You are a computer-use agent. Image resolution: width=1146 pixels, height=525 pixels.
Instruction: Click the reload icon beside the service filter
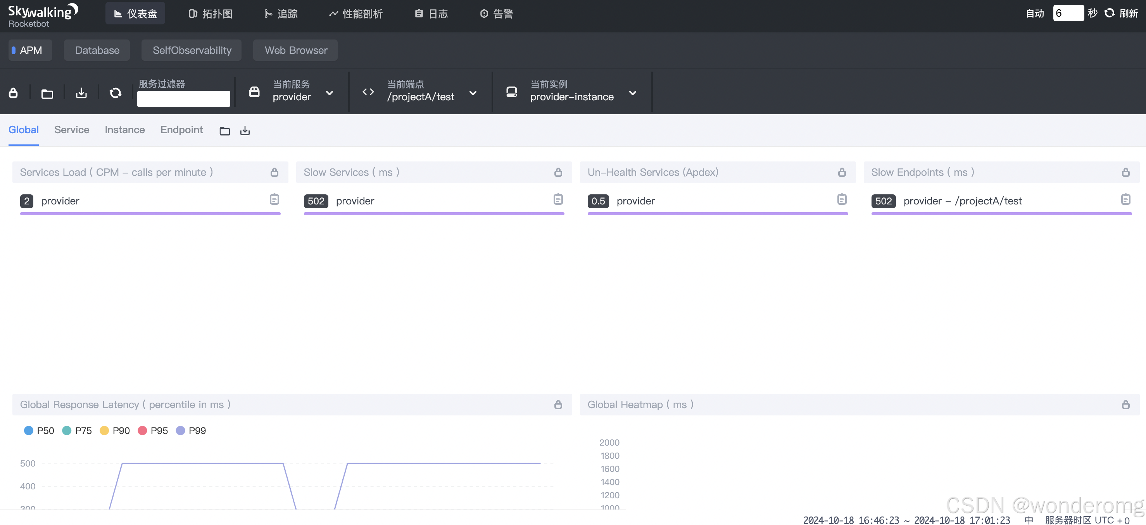115,93
